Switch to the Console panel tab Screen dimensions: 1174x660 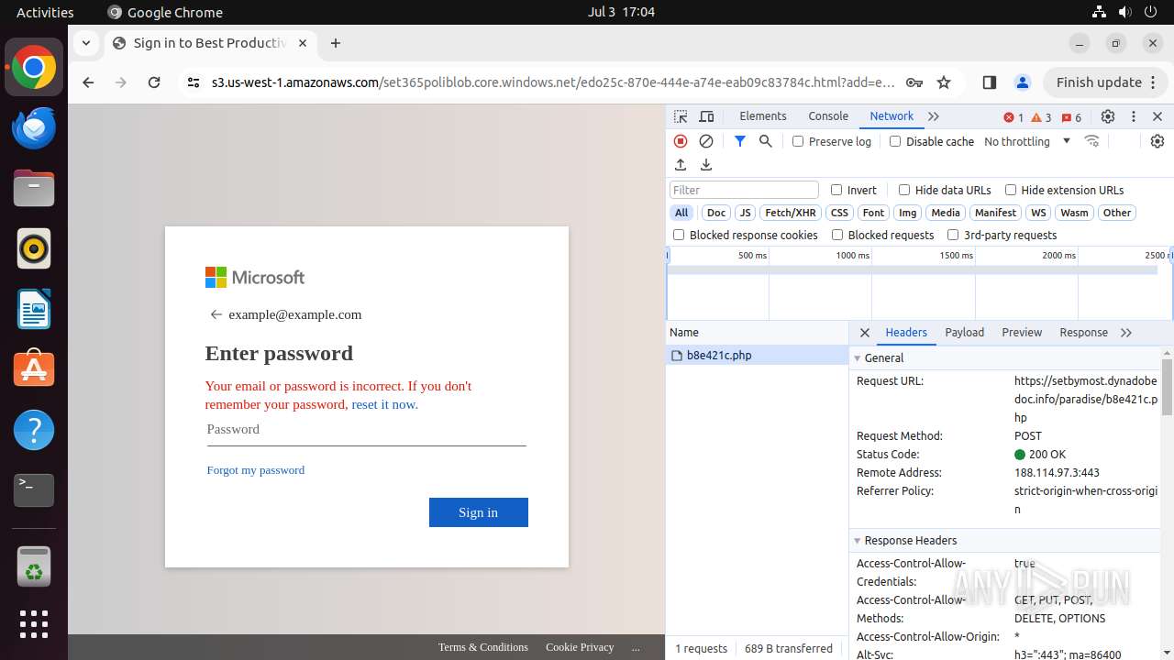(x=828, y=116)
